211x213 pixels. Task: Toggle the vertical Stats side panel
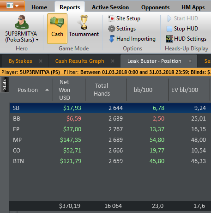[5, 85]
